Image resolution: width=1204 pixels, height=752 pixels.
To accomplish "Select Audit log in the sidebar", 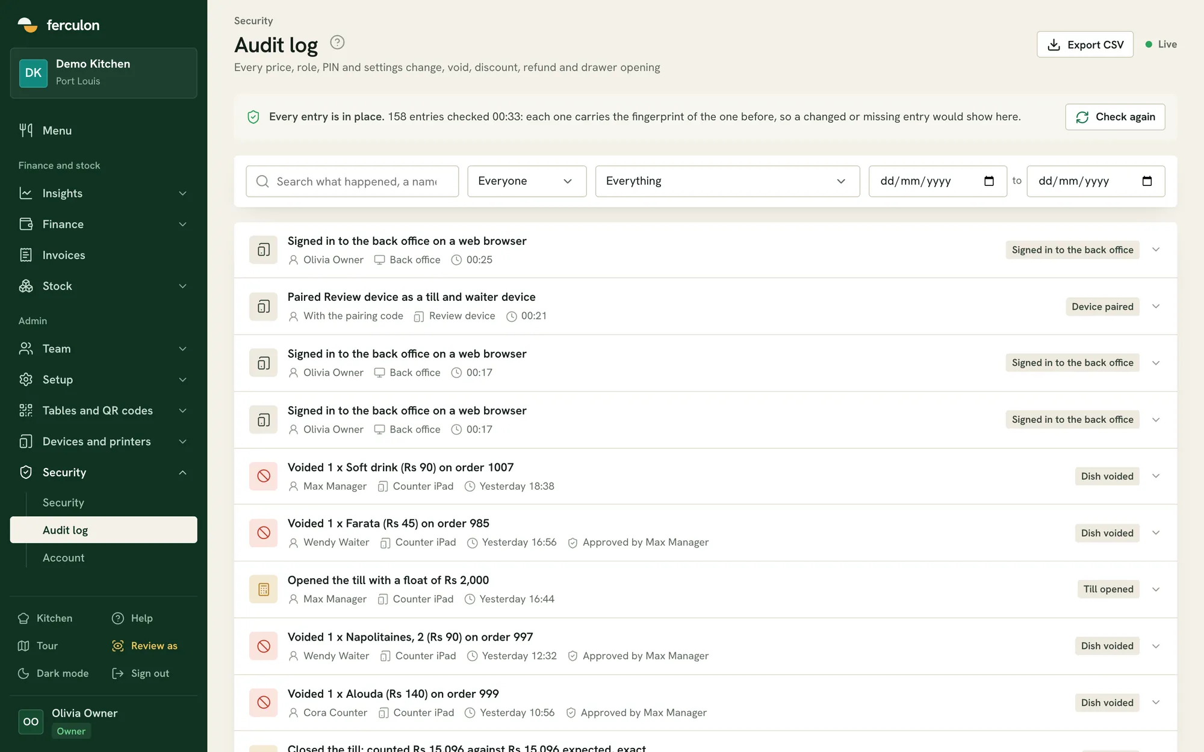I will tap(104, 530).
